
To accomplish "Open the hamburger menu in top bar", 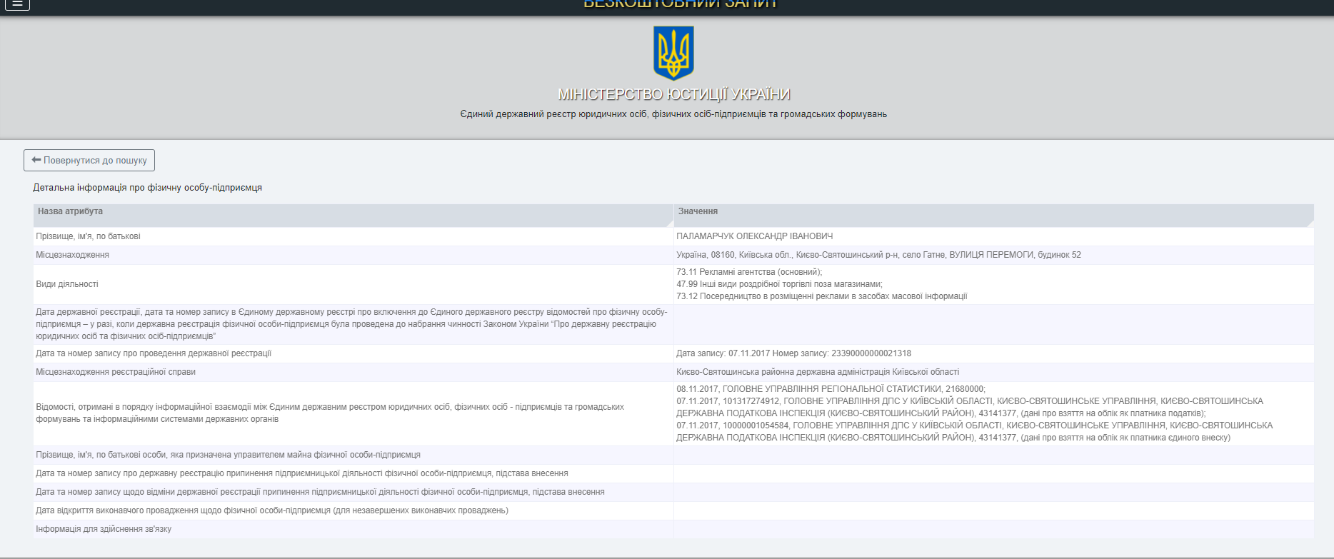I will [x=17, y=4].
